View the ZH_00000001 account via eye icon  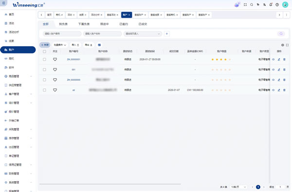(273, 59)
